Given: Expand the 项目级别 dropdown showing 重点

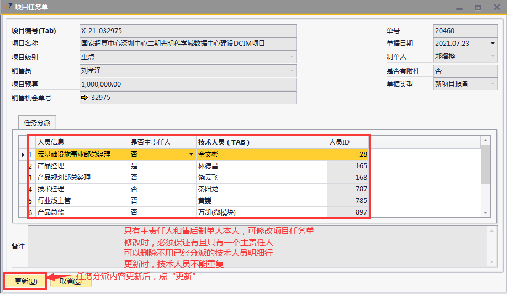Looking at the screenshot, I should (x=292, y=57).
